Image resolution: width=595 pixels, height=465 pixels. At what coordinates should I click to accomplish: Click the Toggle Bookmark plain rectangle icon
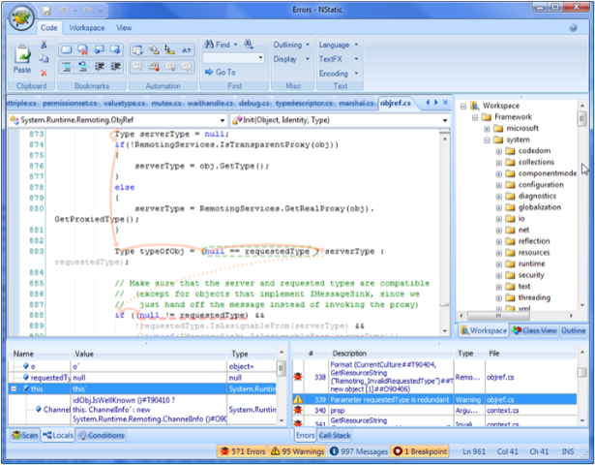67,49
